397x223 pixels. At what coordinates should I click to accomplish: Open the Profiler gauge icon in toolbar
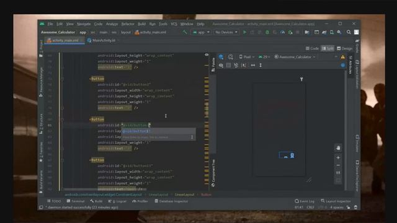(x=282, y=32)
